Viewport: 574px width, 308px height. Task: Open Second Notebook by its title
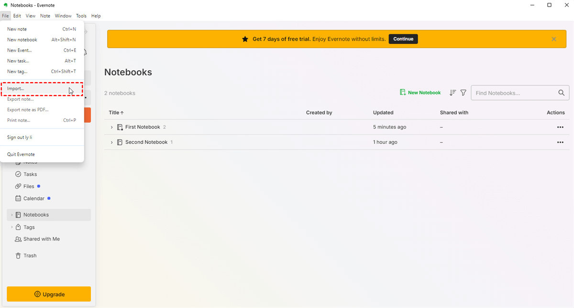[x=146, y=142]
